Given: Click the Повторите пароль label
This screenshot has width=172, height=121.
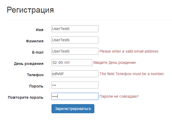Looking at the screenshot, I should (x=26, y=97).
